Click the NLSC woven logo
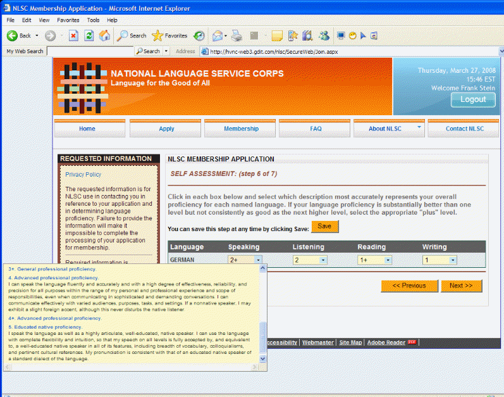504x397 pixels. [82, 87]
